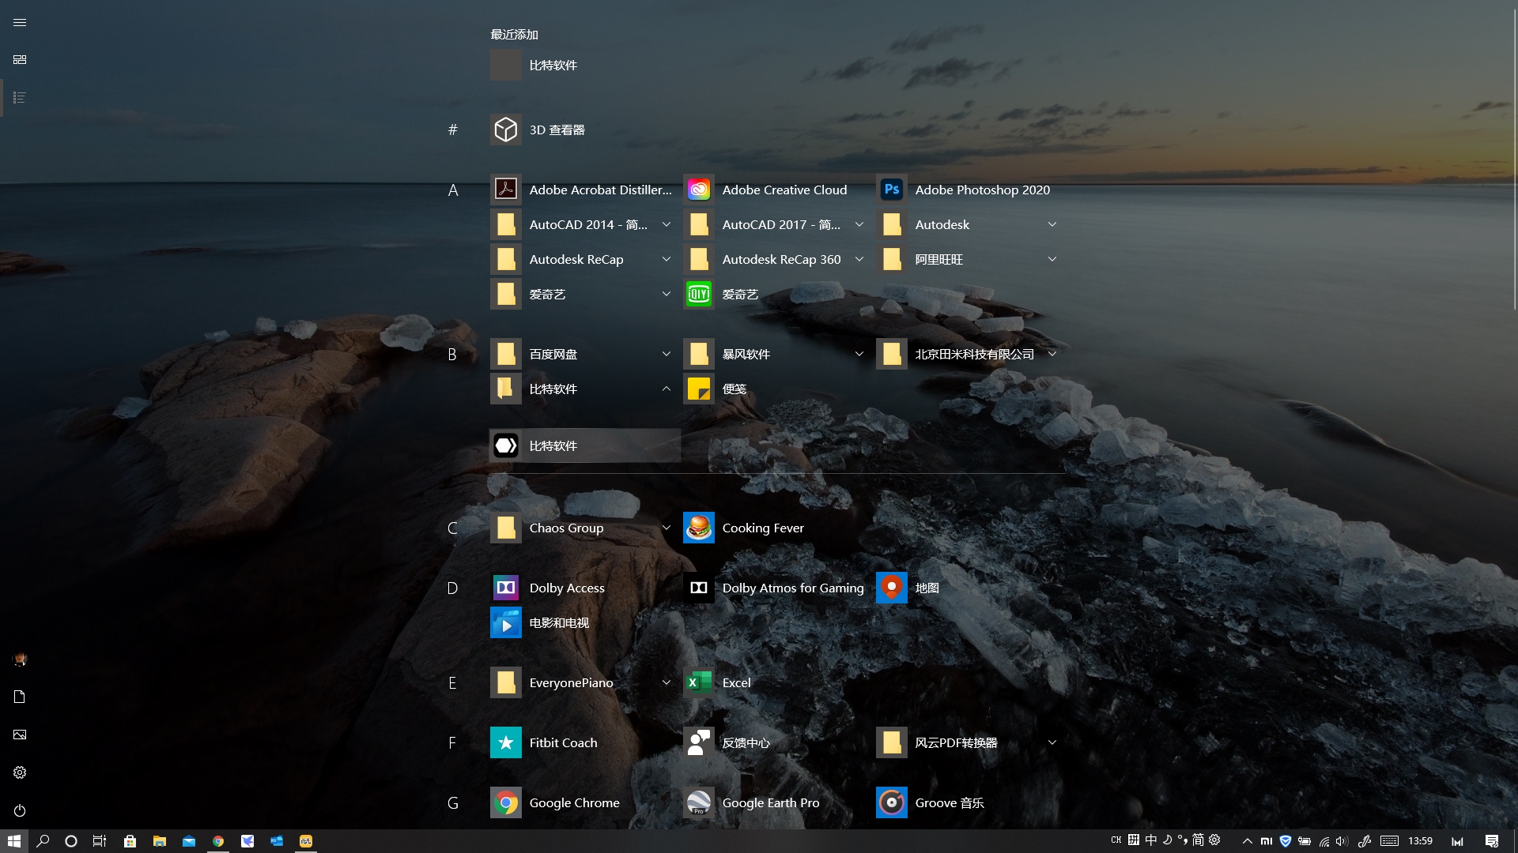Image resolution: width=1518 pixels, height=853 pixels.
Task: Click the hamburger menu icon in the sidebar
Action: (20, 22)
